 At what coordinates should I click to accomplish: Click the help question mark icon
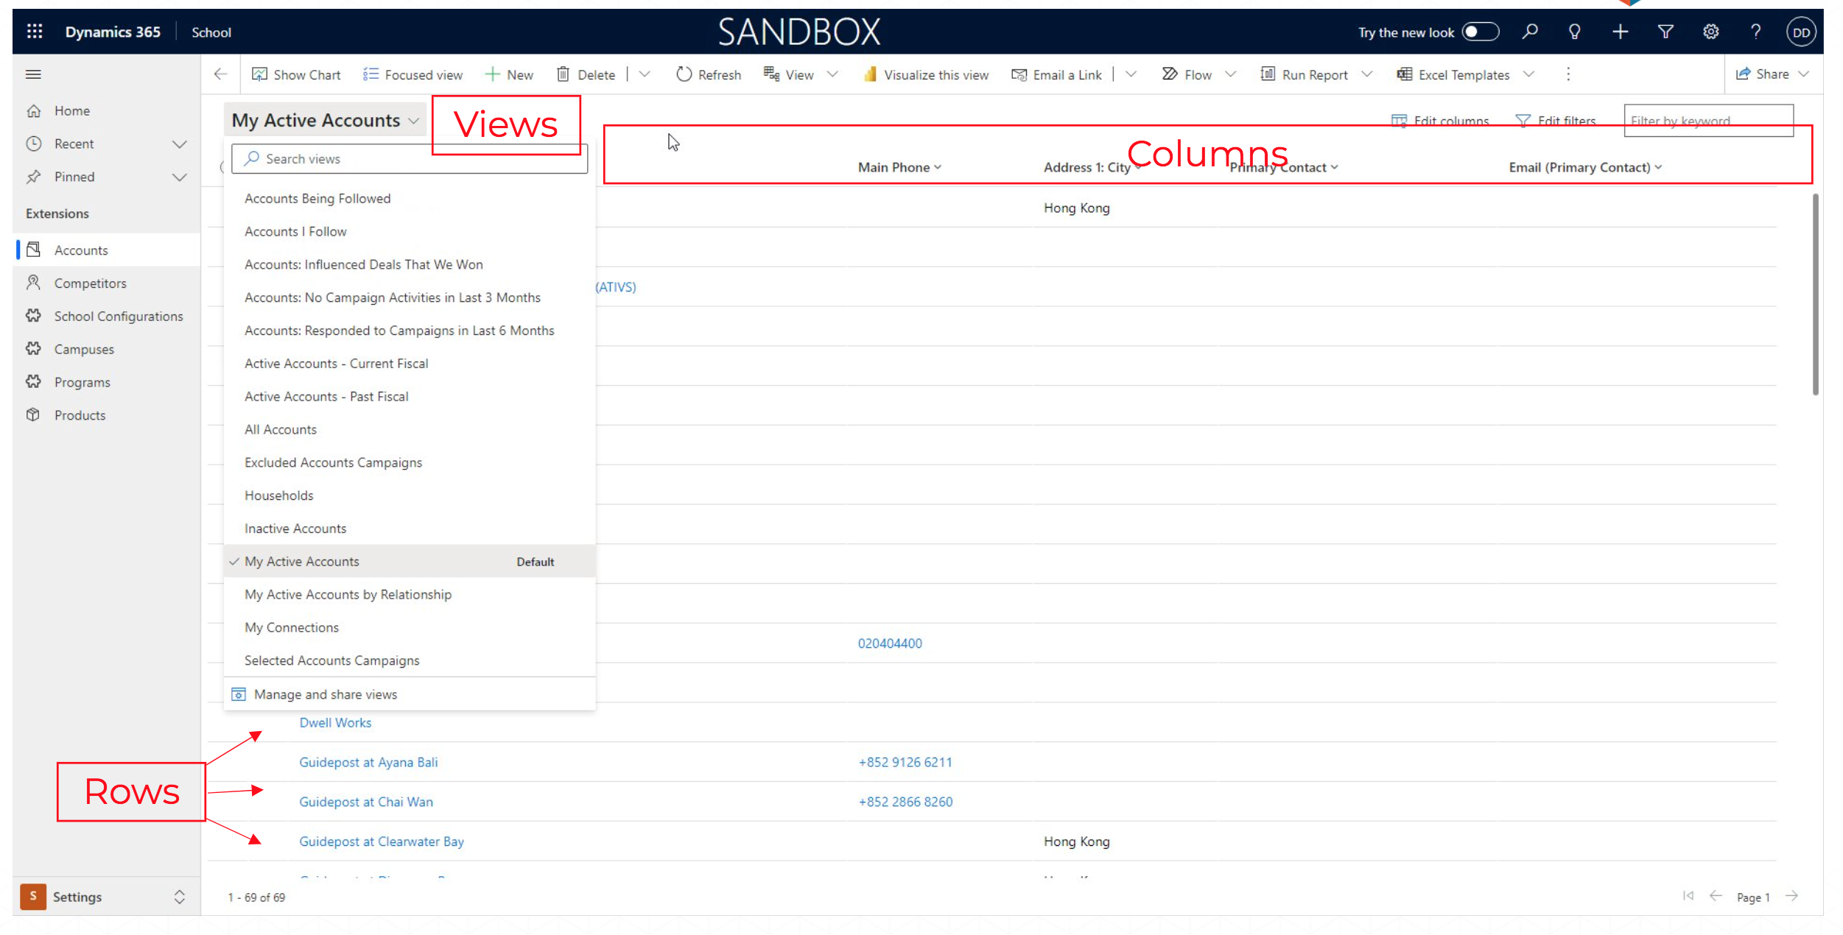(1755, 32)
